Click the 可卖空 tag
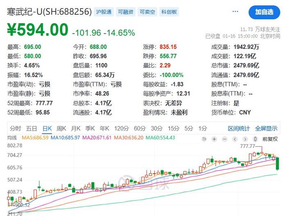The image size is (287, 216). tap(147, 12)
